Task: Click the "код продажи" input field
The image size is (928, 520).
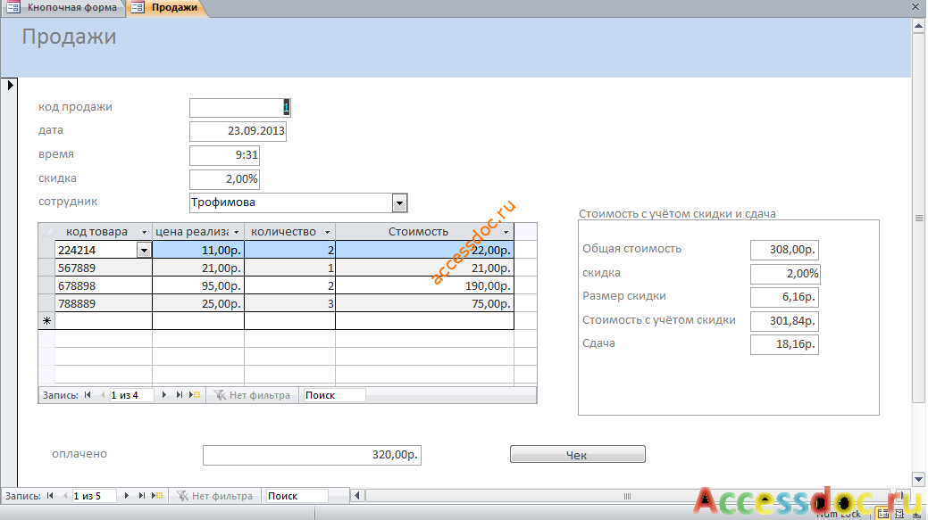Action: point(239,108)
